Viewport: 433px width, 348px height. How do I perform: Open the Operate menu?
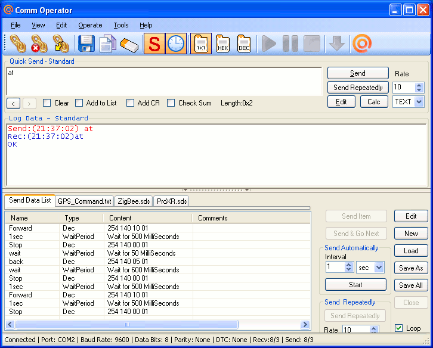pyautogui.click(x=90, y=25)
